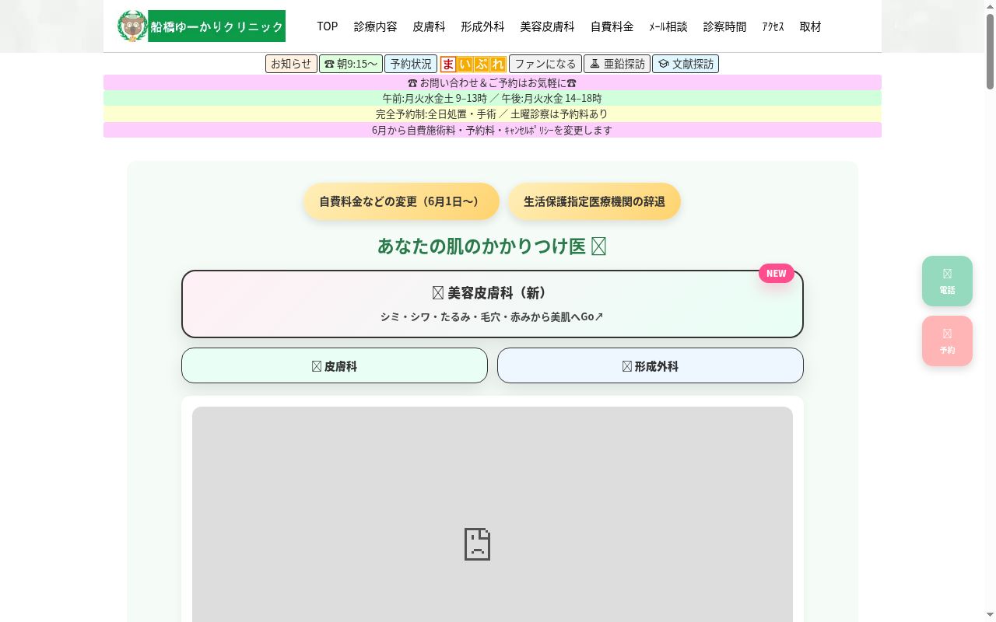The height and width of the screenshot is (622, 996).
Task: Open the 亜鉛探訪 flask button
Action: coord(617,64)
